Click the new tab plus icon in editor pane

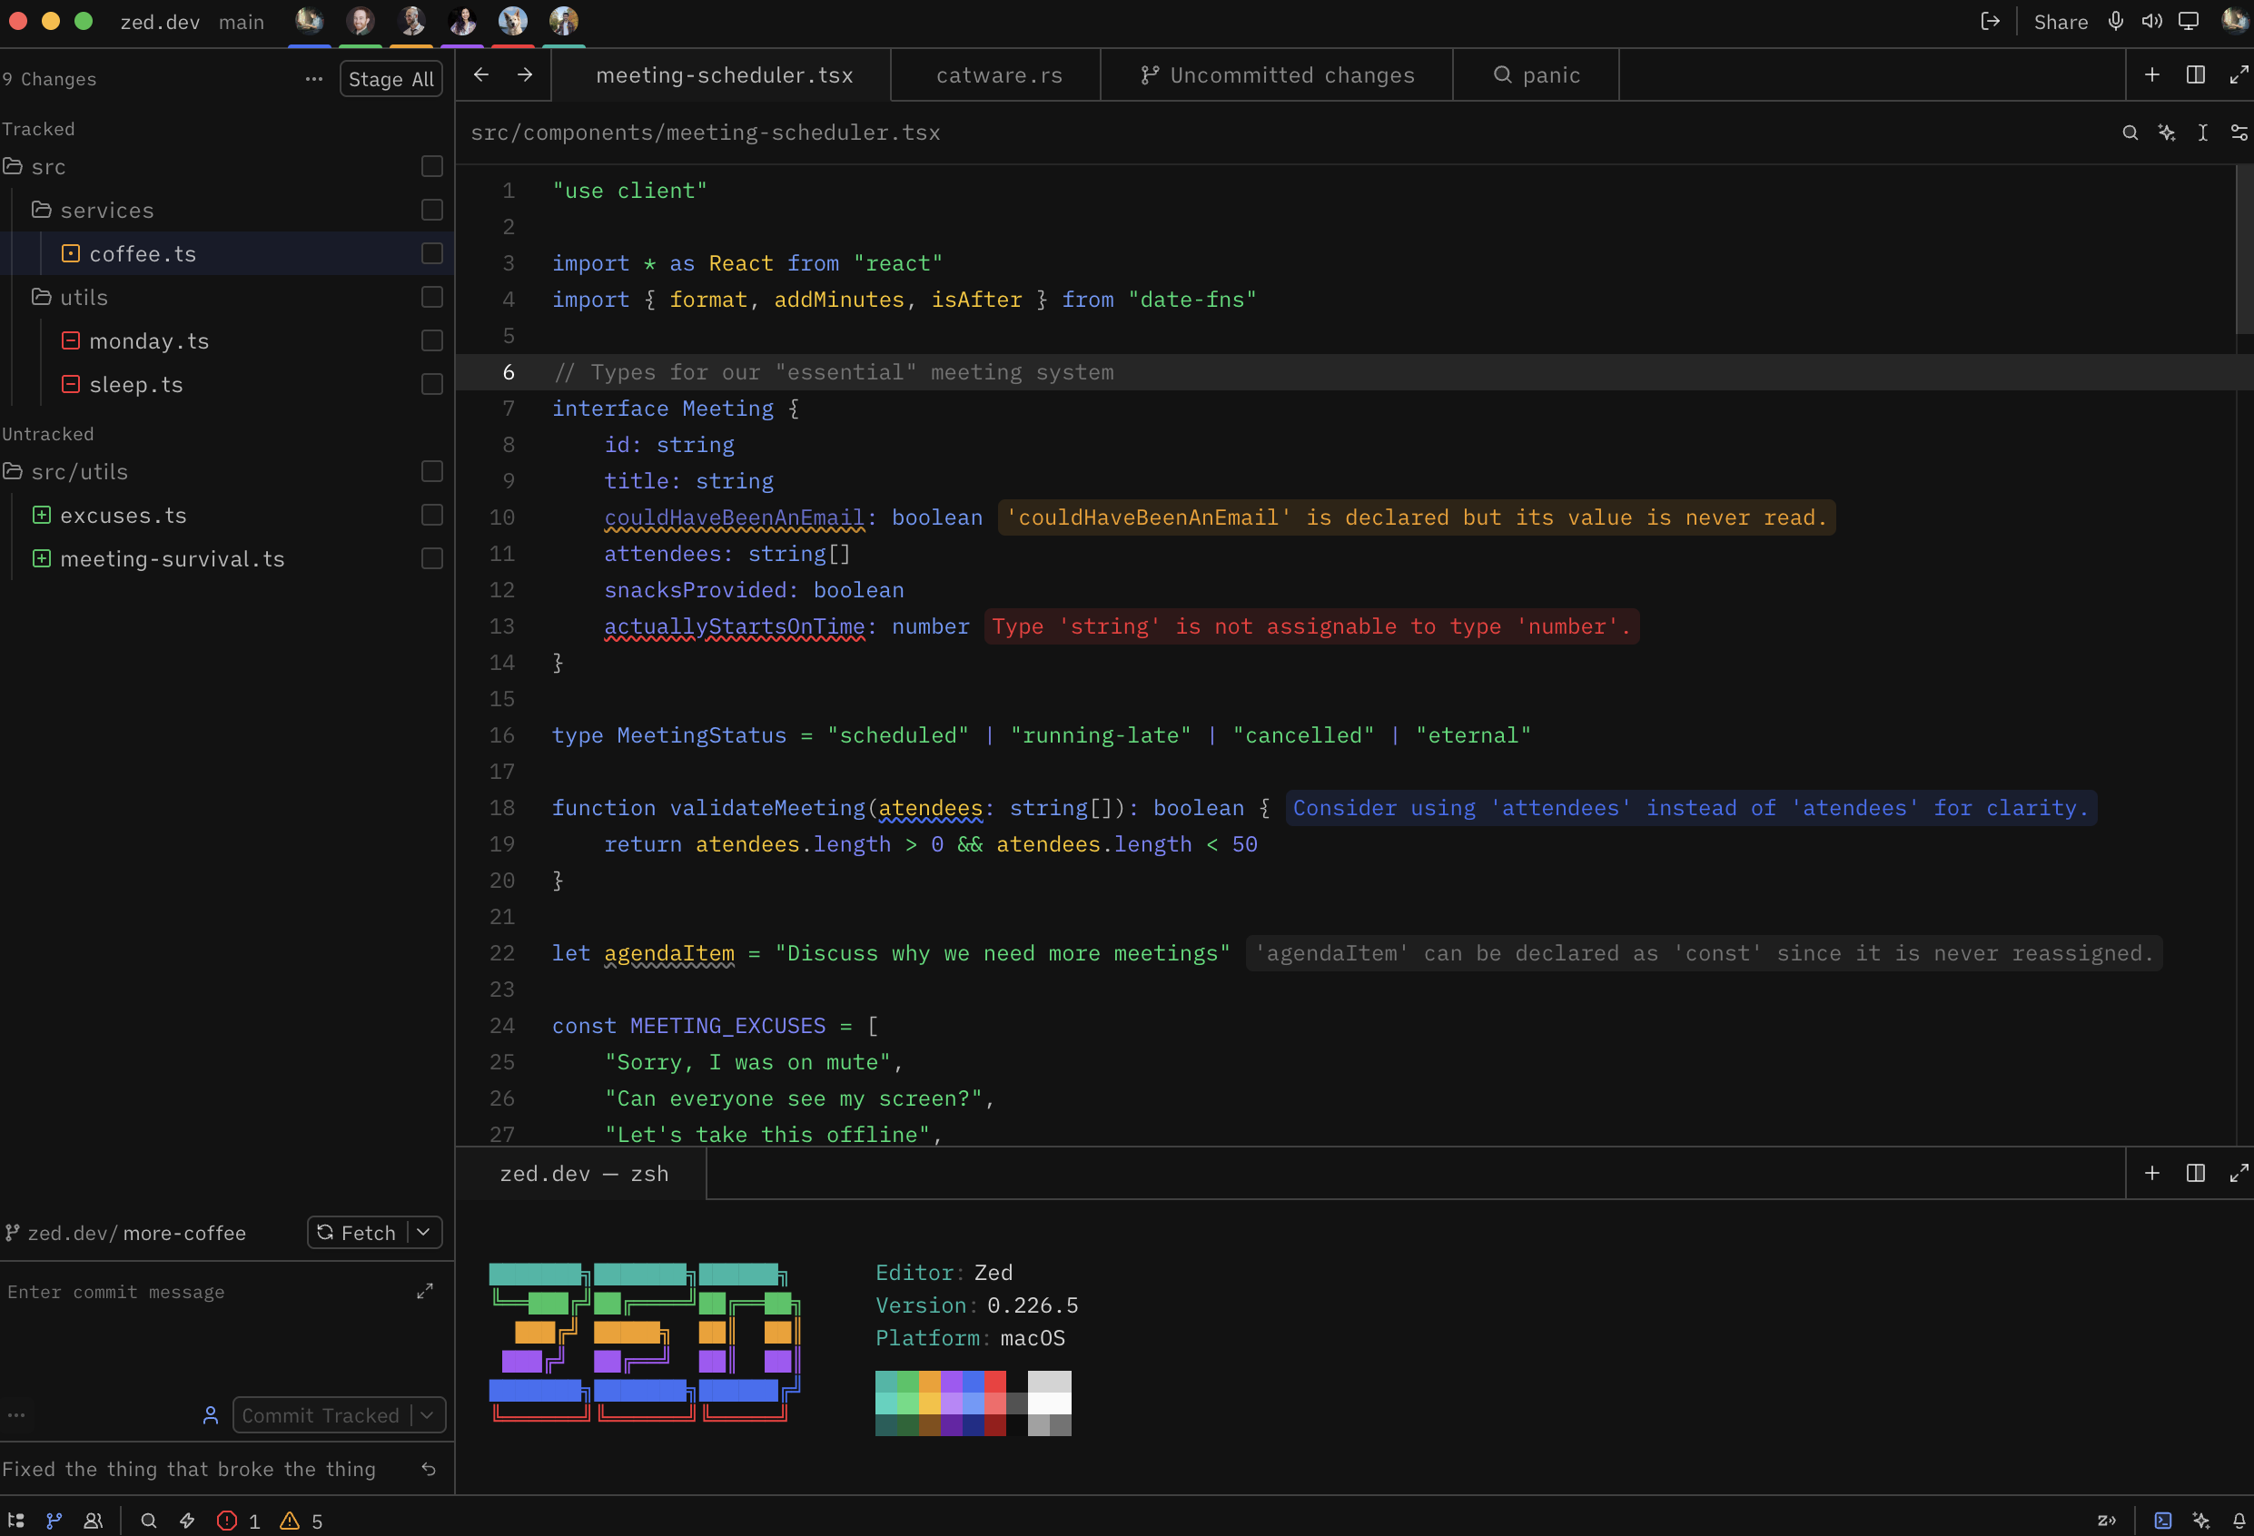[x=2151, y=74]
